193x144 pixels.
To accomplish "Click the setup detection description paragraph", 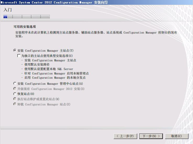I will coord(96,34).
